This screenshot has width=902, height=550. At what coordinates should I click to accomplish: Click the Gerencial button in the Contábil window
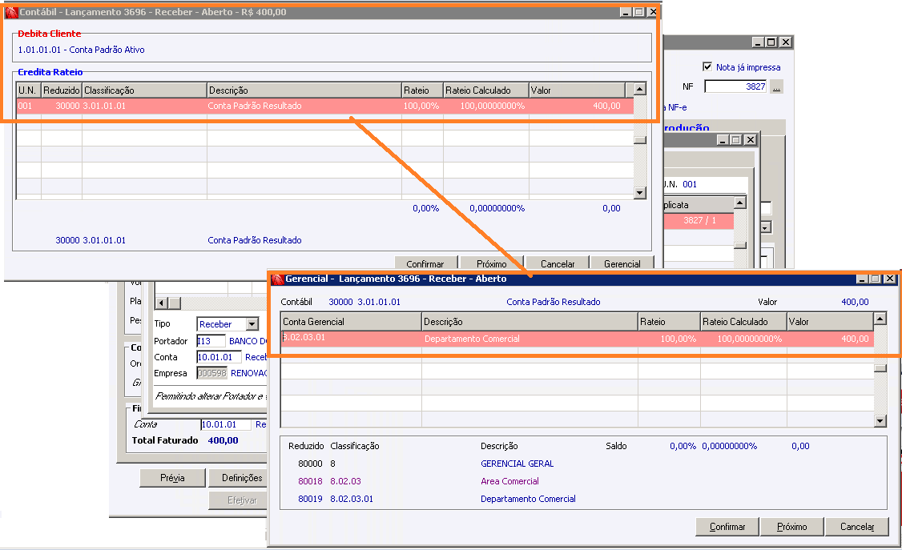pos(622,263)
